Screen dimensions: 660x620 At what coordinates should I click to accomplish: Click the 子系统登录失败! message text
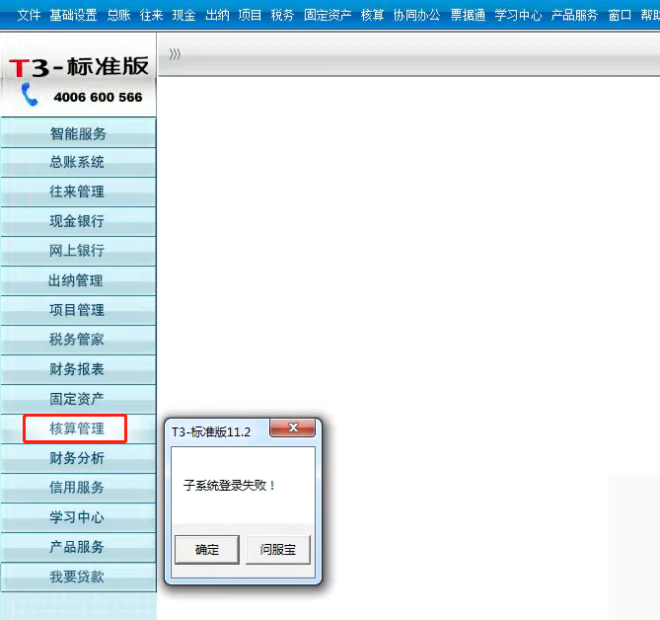click(230, 486)
